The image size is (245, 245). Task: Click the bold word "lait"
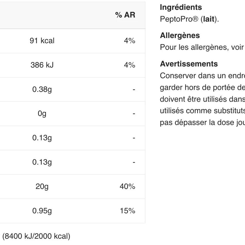(x=208, y=20)
